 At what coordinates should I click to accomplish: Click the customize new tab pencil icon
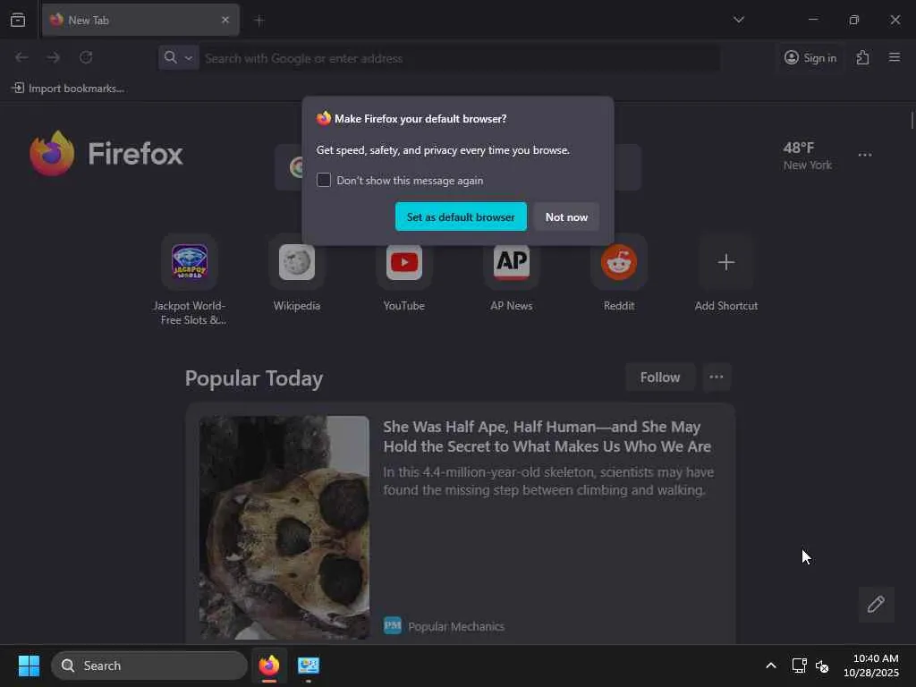tap(876, 604)
